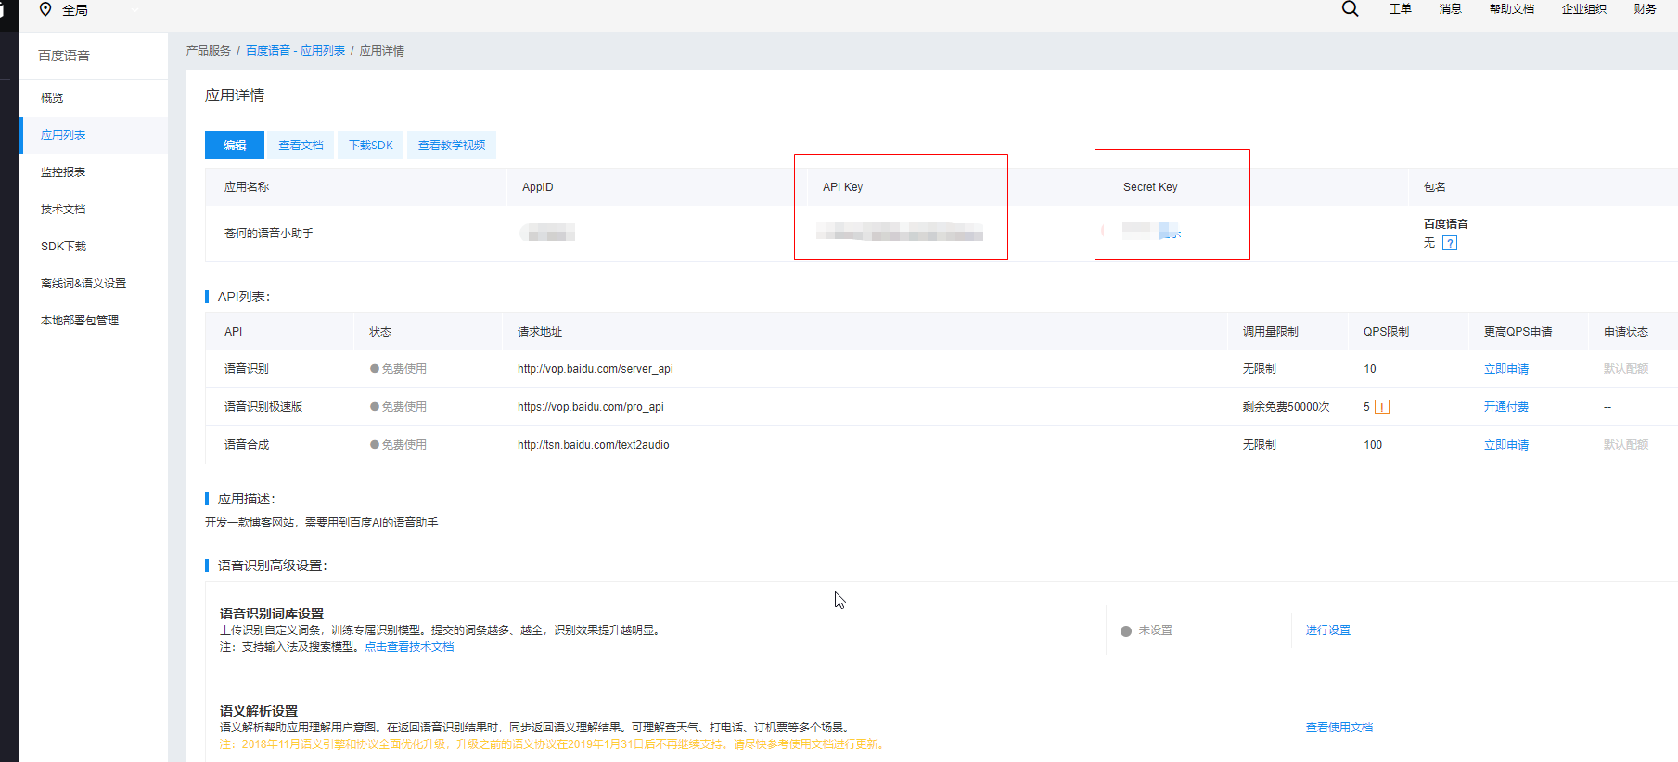Open 消息 in top navigation
1678x762 pixels.
(1450, 9)
